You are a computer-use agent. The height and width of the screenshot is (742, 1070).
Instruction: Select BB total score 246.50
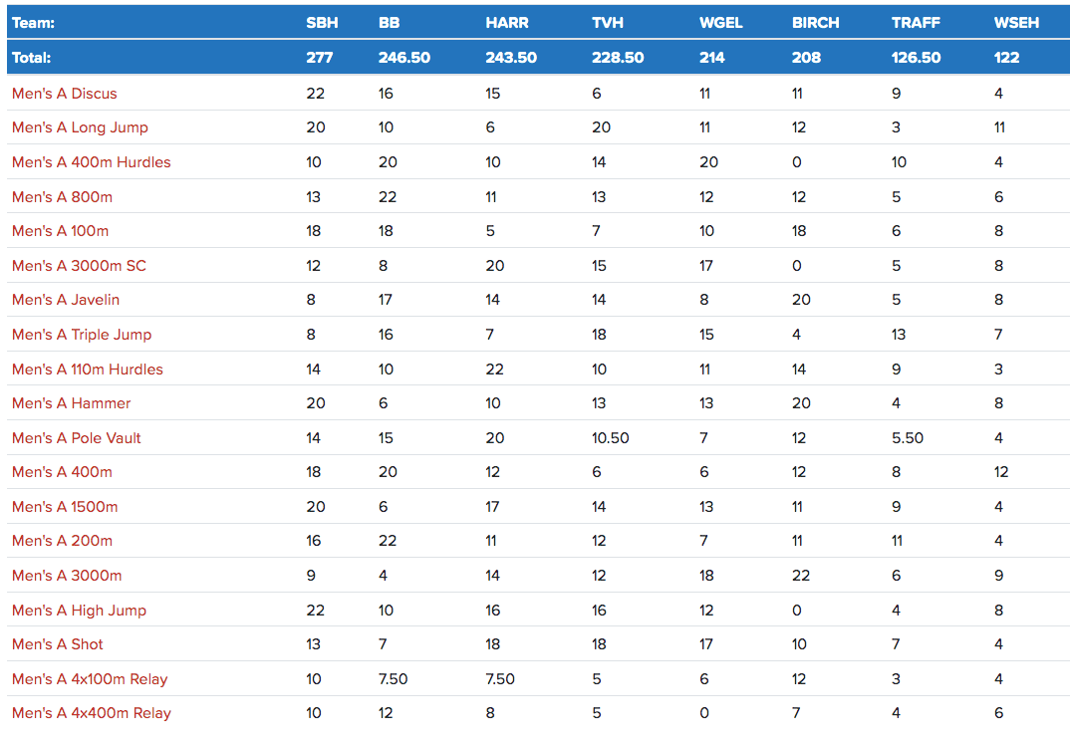[x=404, y=58]
